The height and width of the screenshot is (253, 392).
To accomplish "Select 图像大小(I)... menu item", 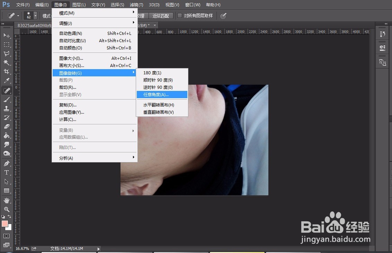I will pos(95,58).
